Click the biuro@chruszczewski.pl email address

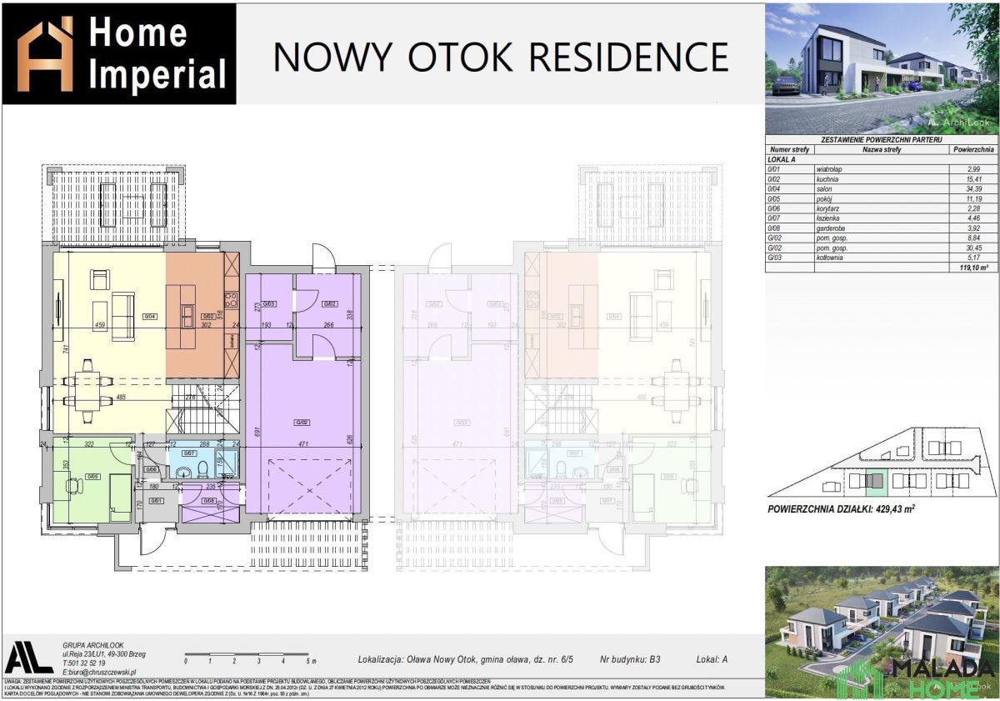98,671
